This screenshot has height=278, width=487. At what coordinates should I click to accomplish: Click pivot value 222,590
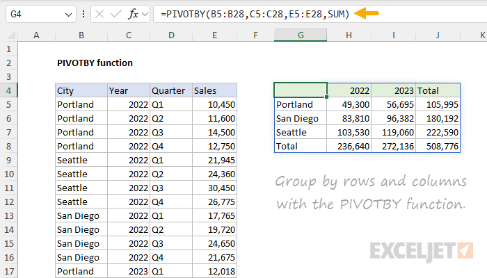point(438,133)
